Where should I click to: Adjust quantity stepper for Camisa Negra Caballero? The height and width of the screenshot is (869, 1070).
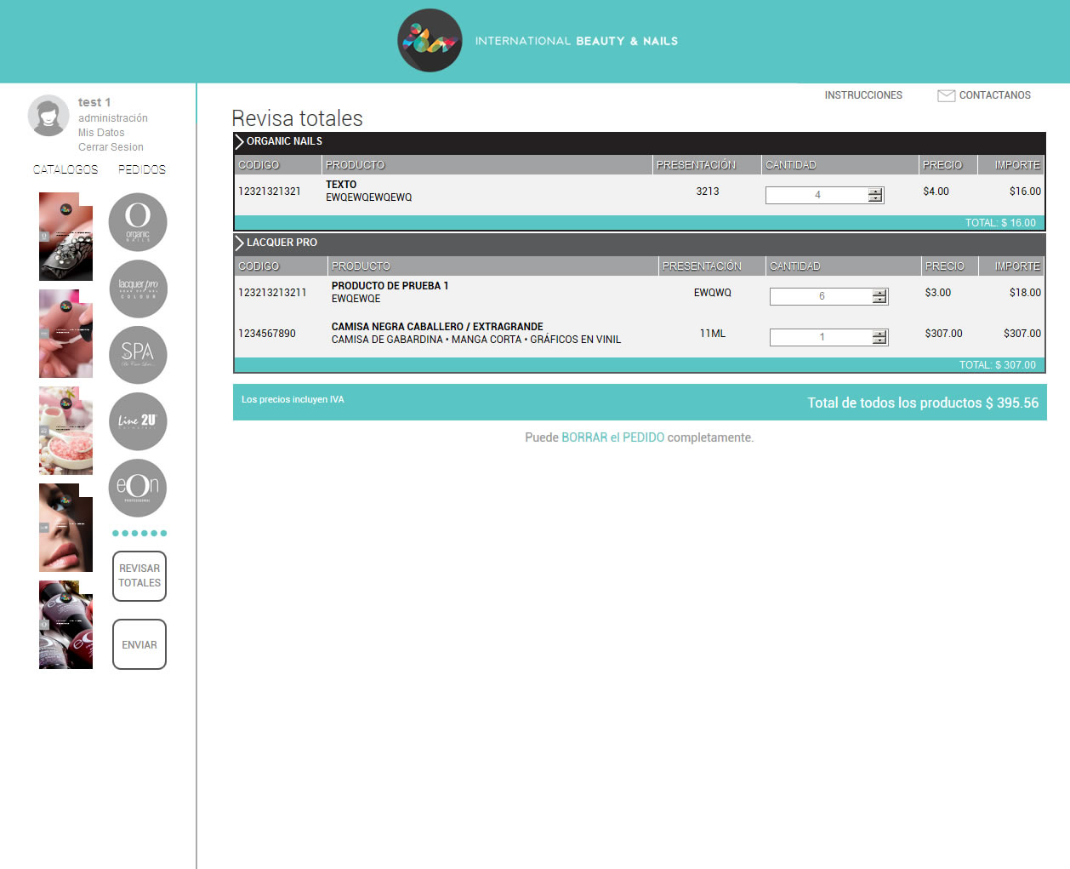coord(879,337)
